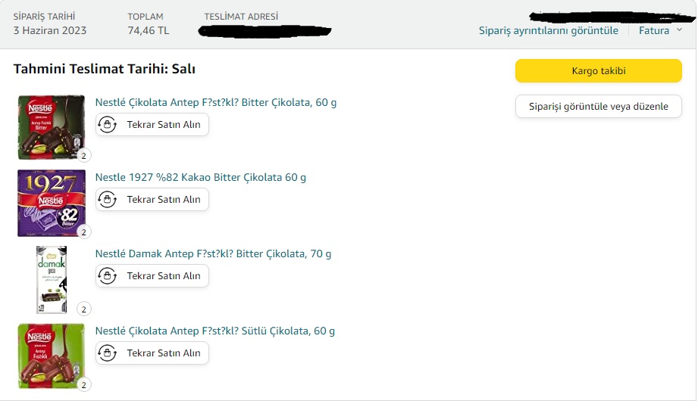The image size is (698, 401).
Task: Click buy-again icon for Nestle 1927 %82 Kakao
Action: (x=108, y=199)
